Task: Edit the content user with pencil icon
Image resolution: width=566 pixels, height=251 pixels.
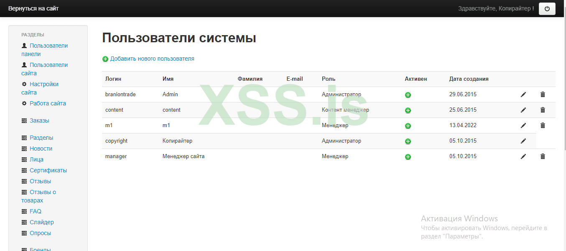Action: click(x=523, y=110)
